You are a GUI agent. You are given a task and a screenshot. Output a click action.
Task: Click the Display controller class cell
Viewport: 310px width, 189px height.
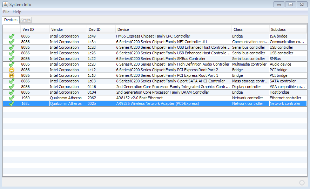point(250,87)
